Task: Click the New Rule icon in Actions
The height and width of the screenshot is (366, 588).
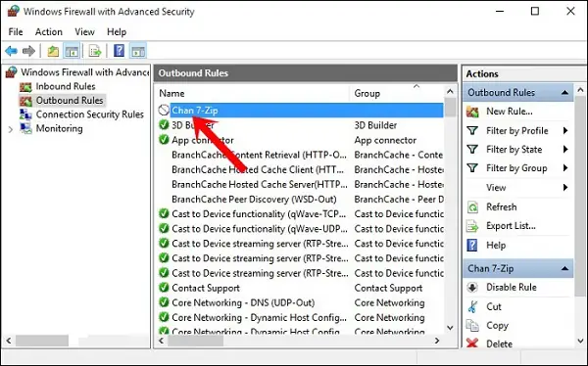Action: point(472,112)
